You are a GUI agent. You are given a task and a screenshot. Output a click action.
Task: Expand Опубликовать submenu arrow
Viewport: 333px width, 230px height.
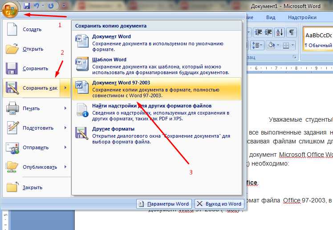click(x=65, y=167)
